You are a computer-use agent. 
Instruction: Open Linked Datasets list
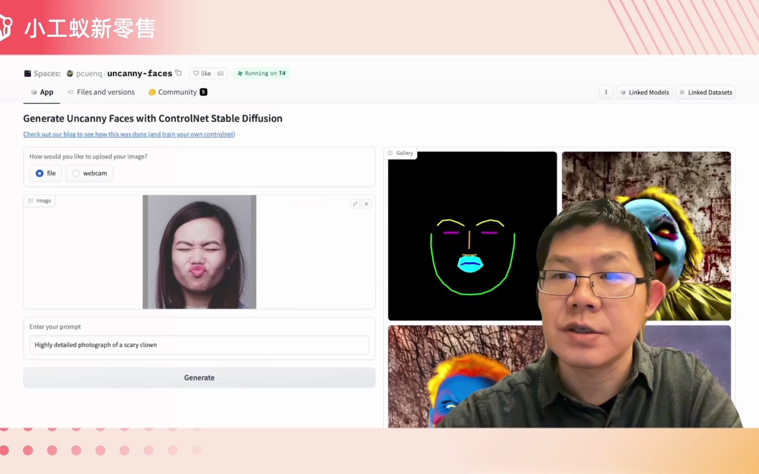coord(705,92)
